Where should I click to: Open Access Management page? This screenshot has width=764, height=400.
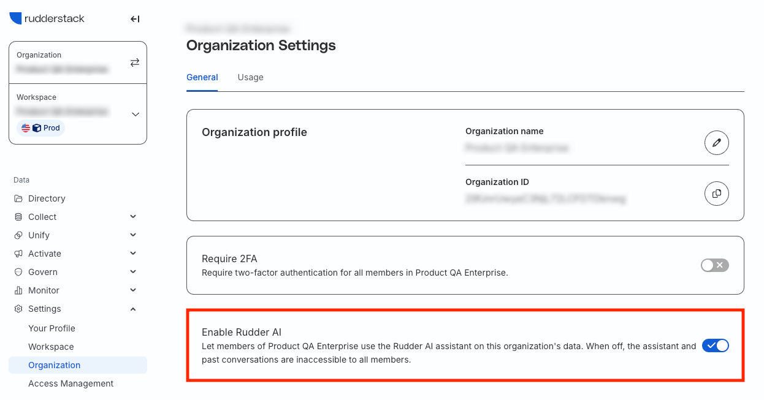click(71, 383)
